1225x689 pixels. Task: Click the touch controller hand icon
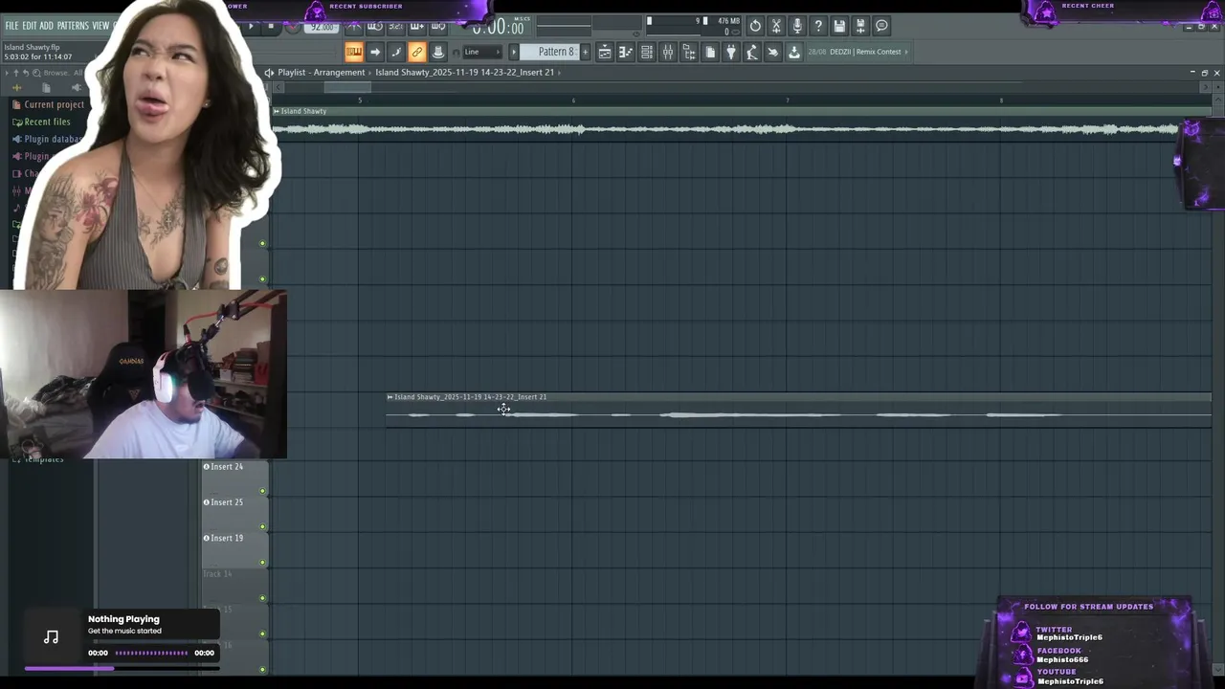click(x=773, y=52)
